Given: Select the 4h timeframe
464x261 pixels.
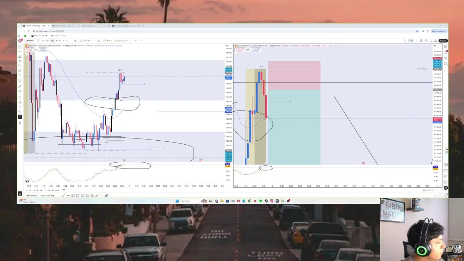Looking at the screenshot, I should (60, 41).
